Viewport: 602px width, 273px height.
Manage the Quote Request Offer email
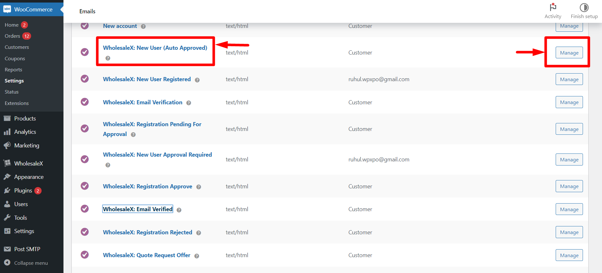[x=569, y=255]
